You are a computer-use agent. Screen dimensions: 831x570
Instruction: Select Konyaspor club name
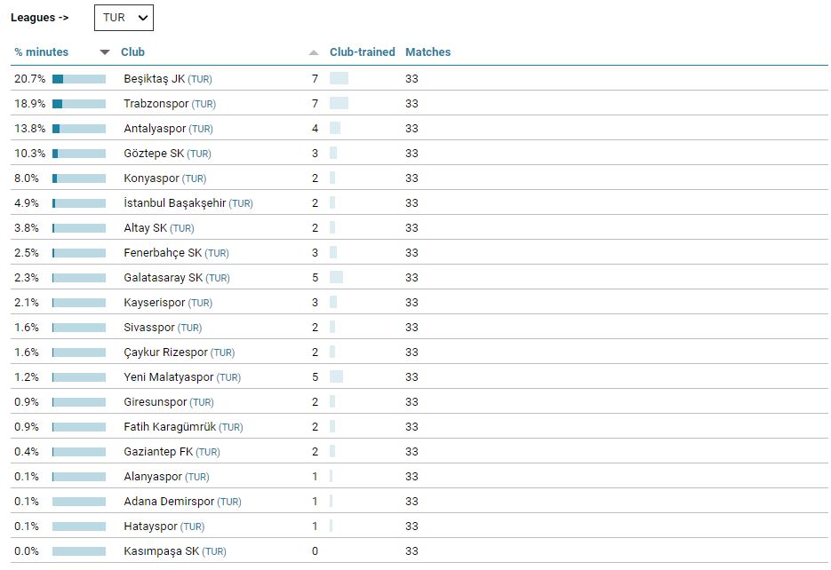tap(152, 178)
